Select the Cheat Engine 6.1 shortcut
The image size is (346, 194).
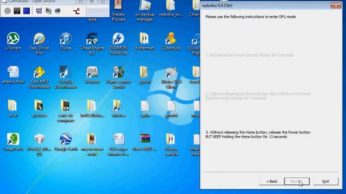tap(92, 44)
